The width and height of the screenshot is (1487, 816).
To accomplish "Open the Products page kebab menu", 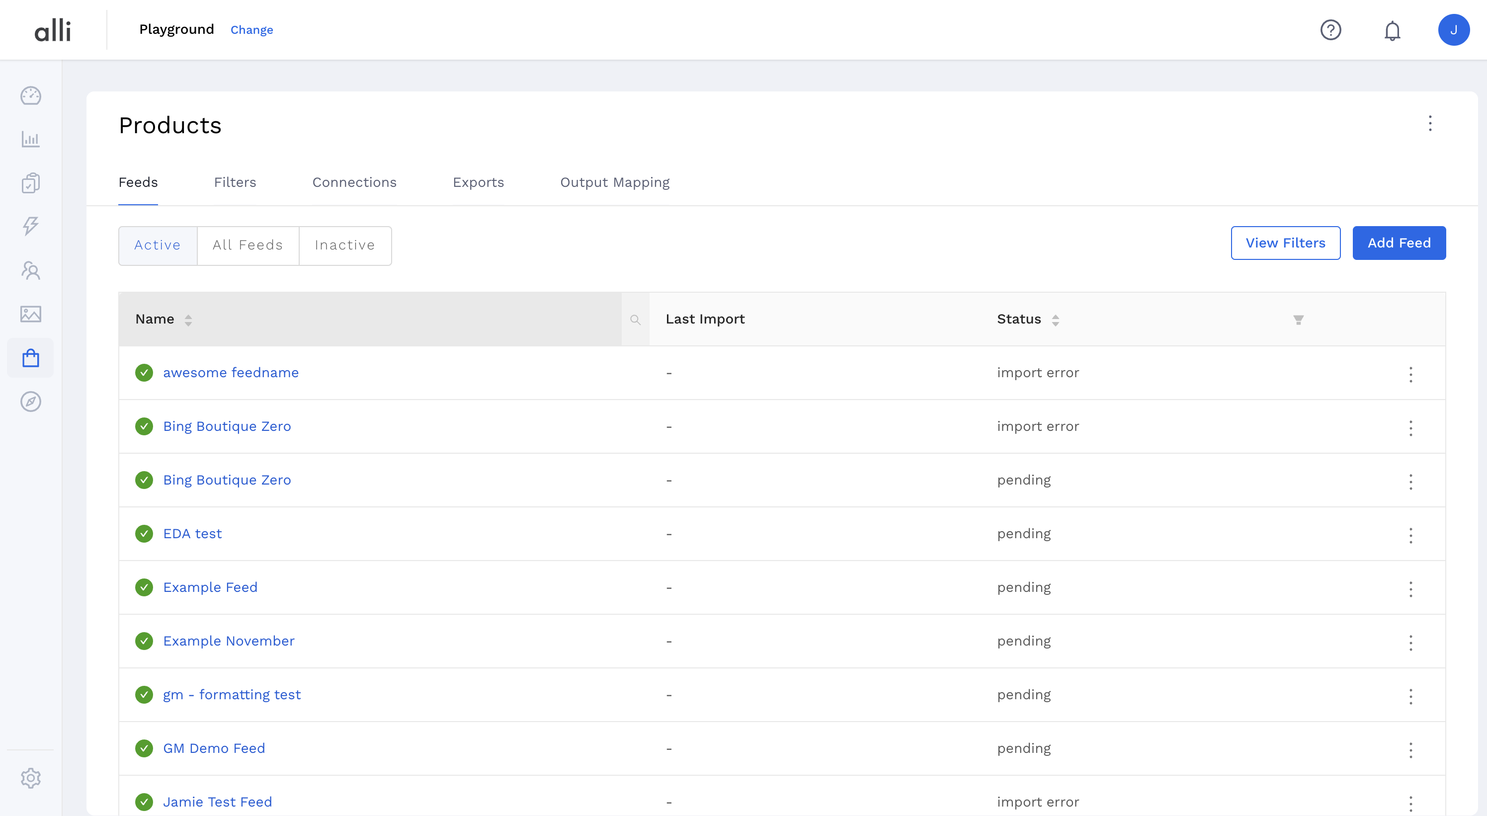I will tap(1430, 124).
